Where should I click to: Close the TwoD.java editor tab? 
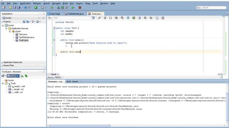pyautogui.click(x=103, y=14)
